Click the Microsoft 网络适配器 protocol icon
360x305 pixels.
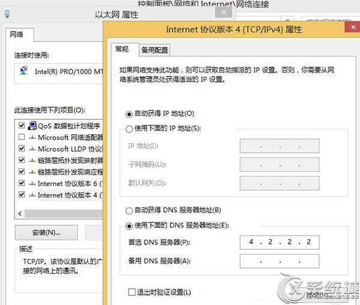pyautogui.click(x=32, y=138)
